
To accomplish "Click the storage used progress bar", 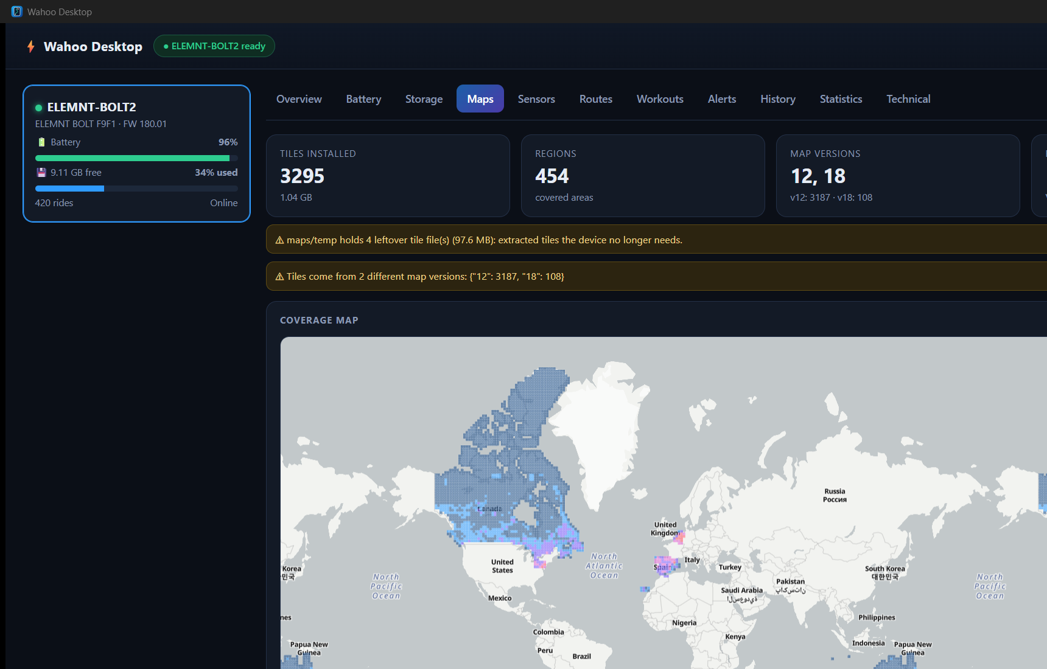I will click(x=136, y=189).
